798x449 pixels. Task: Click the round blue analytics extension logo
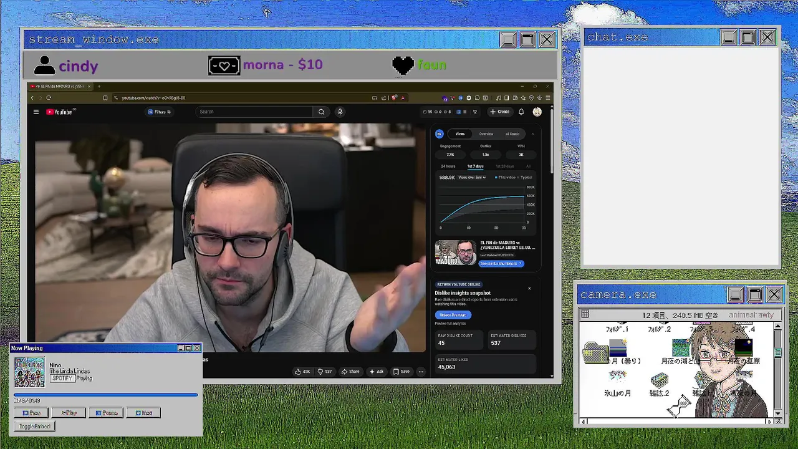[440, 133]
